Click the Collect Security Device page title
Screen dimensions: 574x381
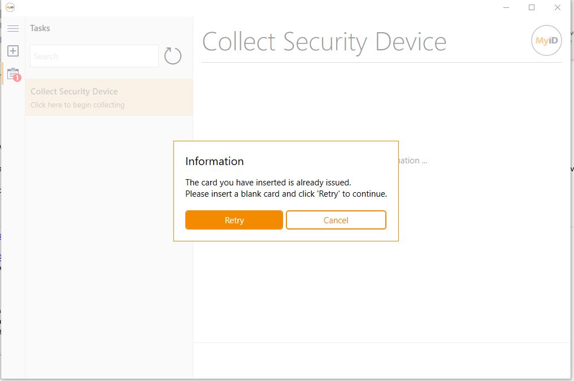[x=324, y=42]
